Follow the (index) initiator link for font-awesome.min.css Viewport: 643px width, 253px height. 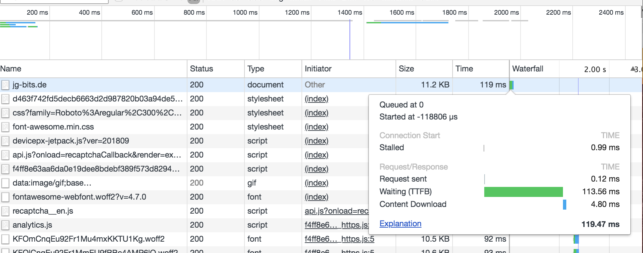316,127
